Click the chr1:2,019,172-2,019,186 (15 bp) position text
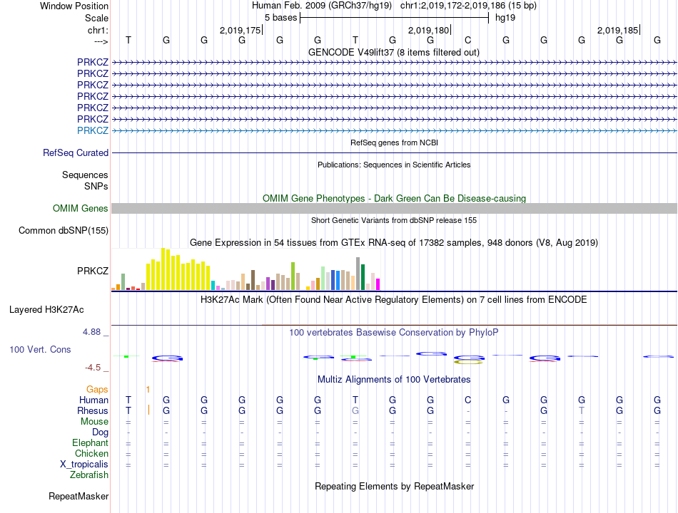Screen dimensions: 678x513 [468, 6]
